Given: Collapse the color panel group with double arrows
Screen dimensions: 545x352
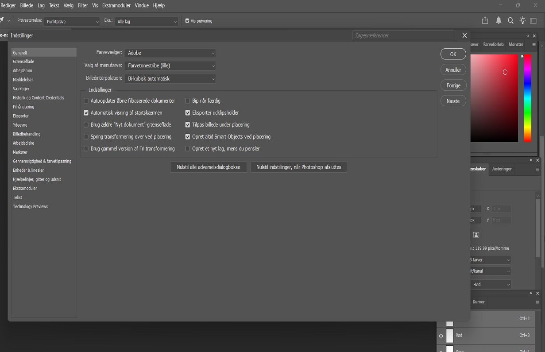Looking at the screenshot, I should [x=528, y=36].
